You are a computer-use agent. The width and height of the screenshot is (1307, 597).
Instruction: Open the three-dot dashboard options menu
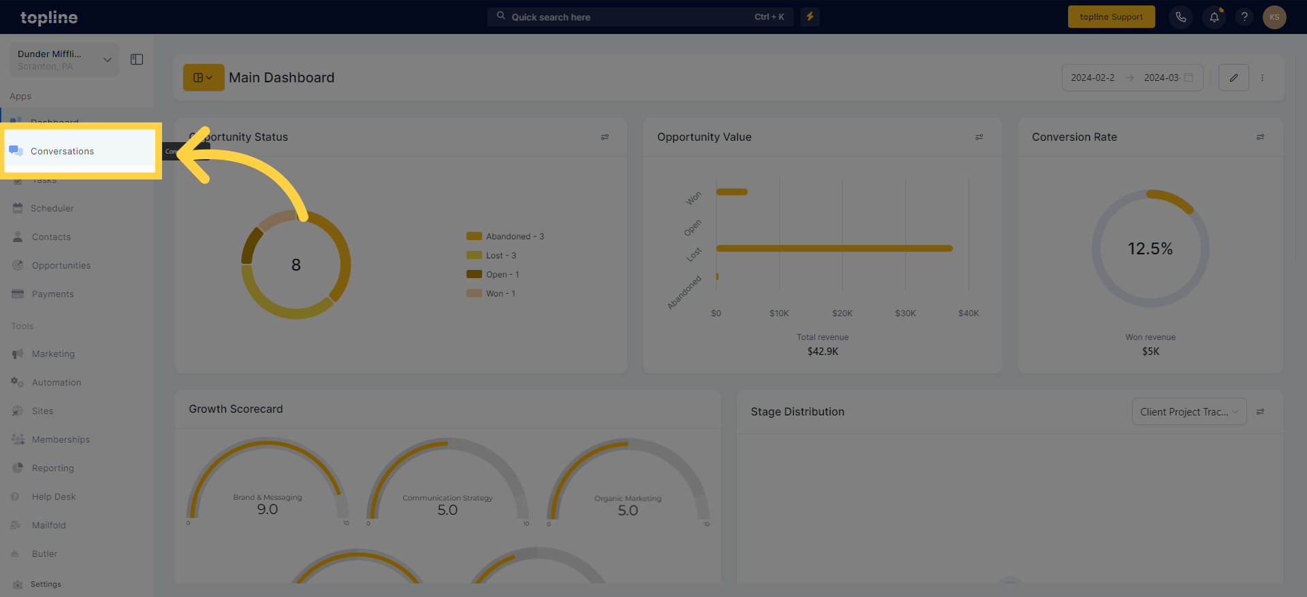[1262, 78]
